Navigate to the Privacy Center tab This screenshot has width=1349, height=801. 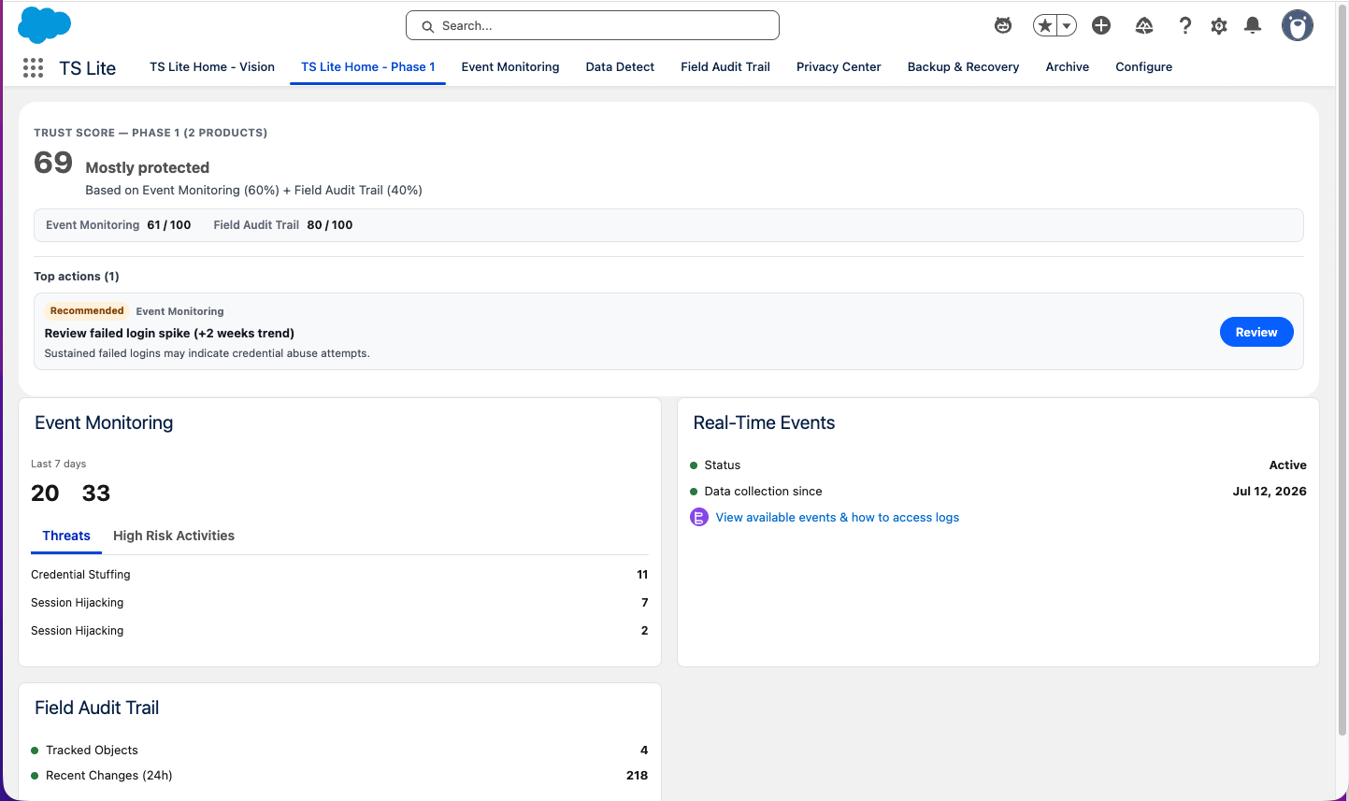839,67
